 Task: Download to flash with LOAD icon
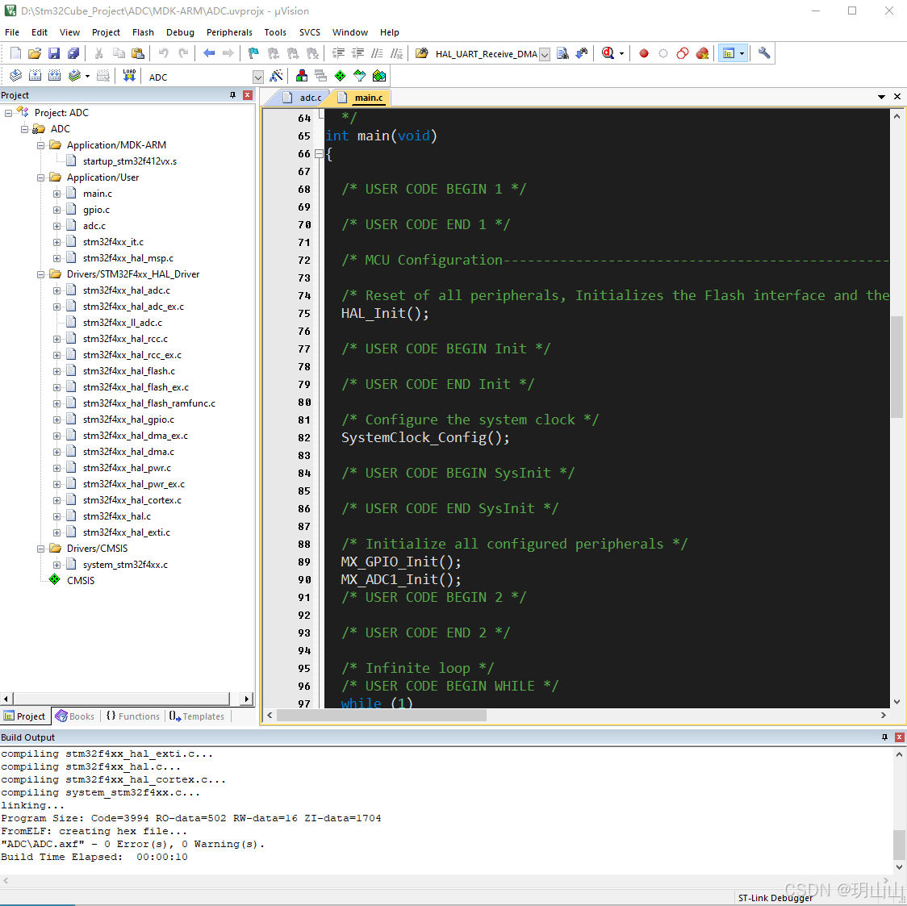129,76
